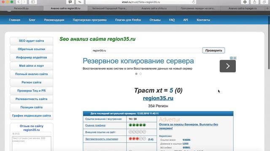Open ad info icon on banner
Screen dimensions: 270x151
(x=232, y=58)
